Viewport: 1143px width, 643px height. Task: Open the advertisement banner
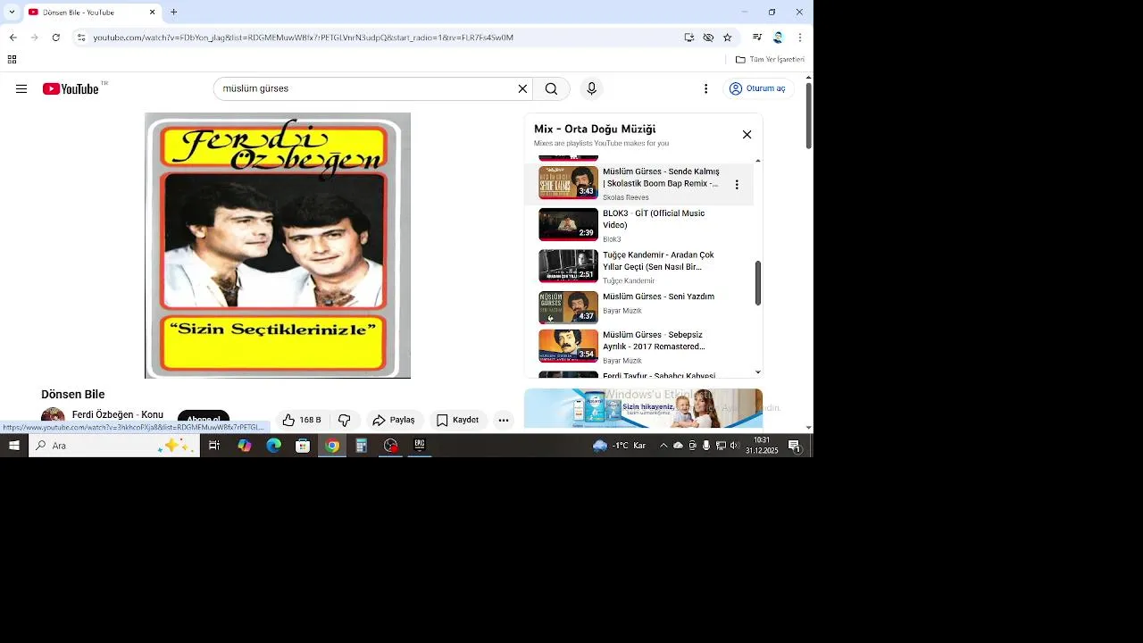click(x=643, y=408)
